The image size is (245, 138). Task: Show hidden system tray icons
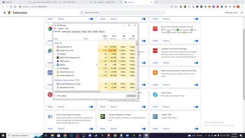(206, 135)
